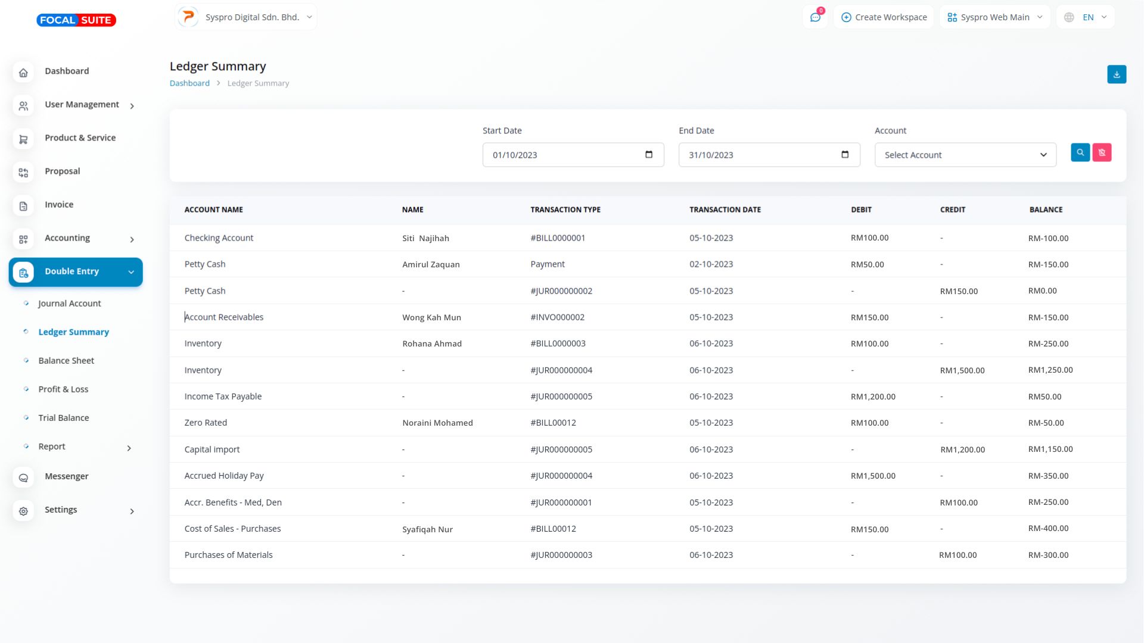
Task: Open the Select Account dropdown
Action: (x=965, y=155)
